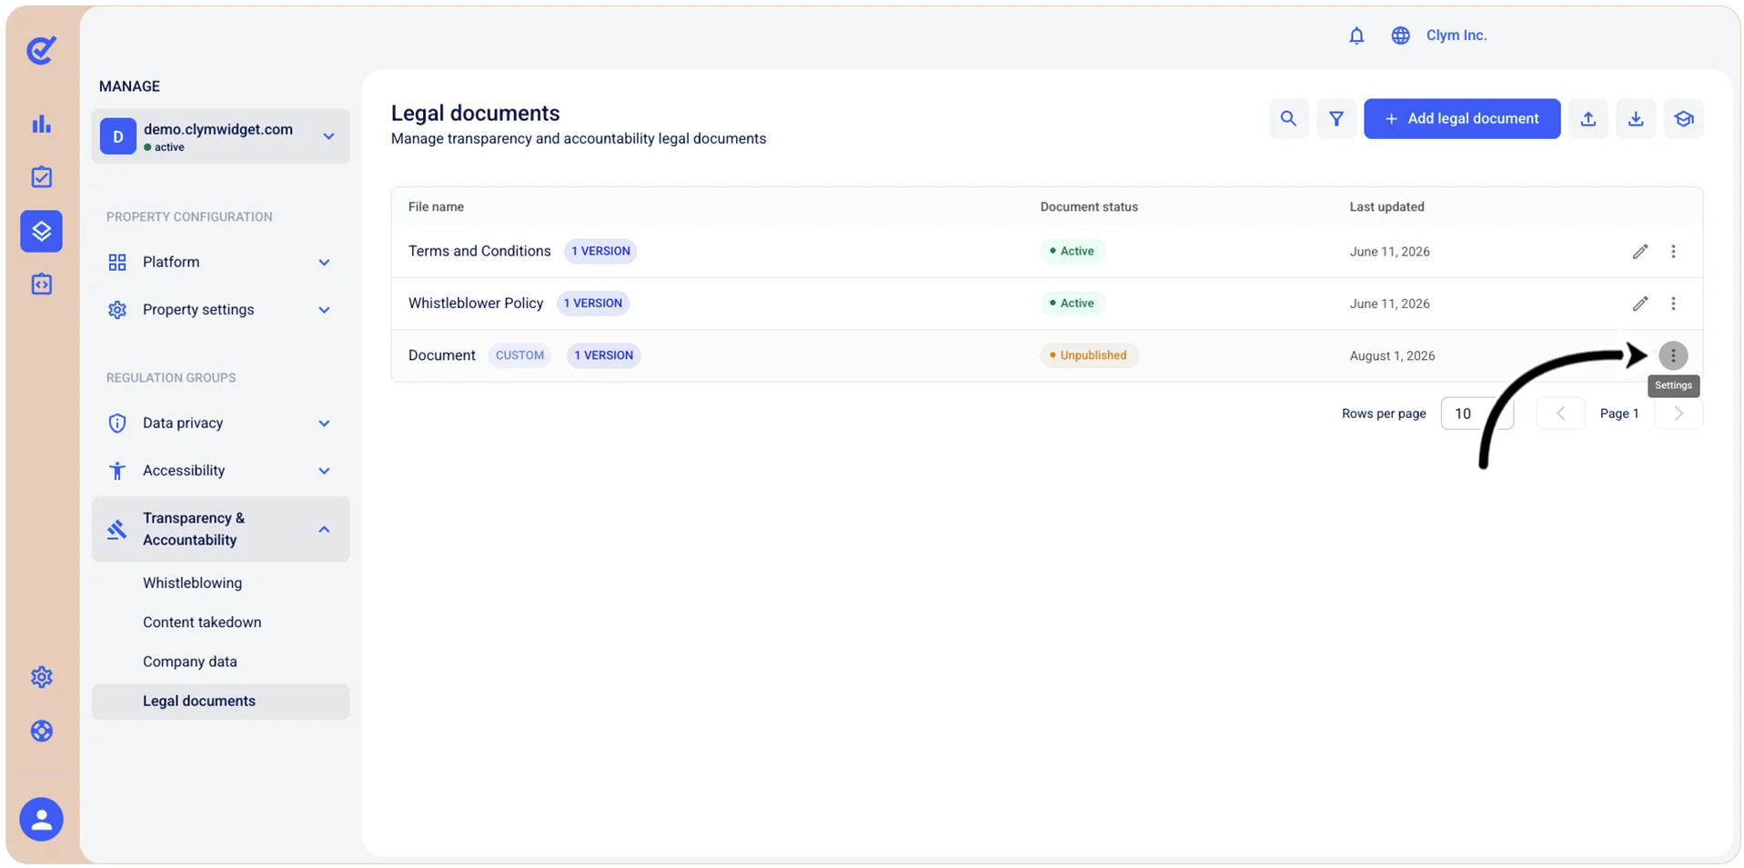Open the graduation cap tutorial icon

click(x=1684, y=119)
